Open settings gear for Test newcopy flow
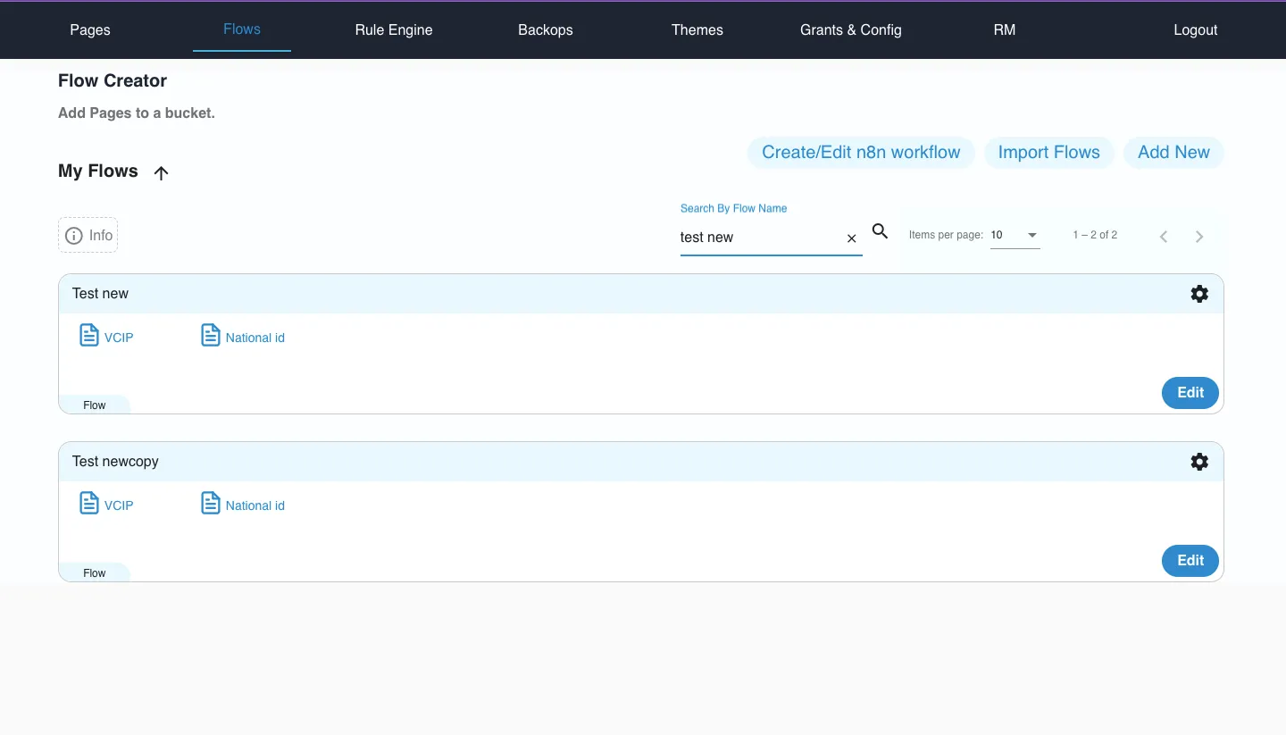 click(x=1199, y=462)
